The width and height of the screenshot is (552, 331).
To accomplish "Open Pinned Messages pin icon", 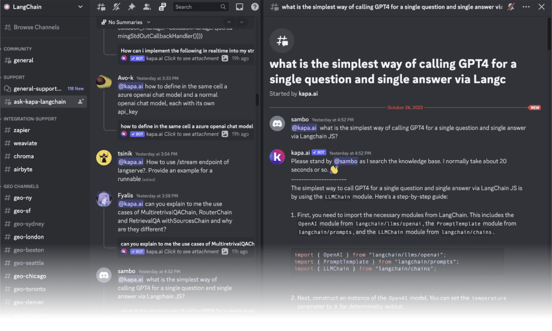I will 132,7.
